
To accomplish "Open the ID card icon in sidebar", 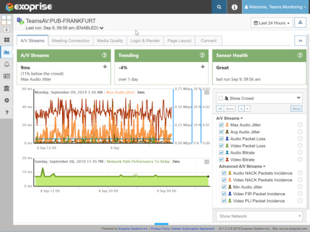I will [6, 76].
